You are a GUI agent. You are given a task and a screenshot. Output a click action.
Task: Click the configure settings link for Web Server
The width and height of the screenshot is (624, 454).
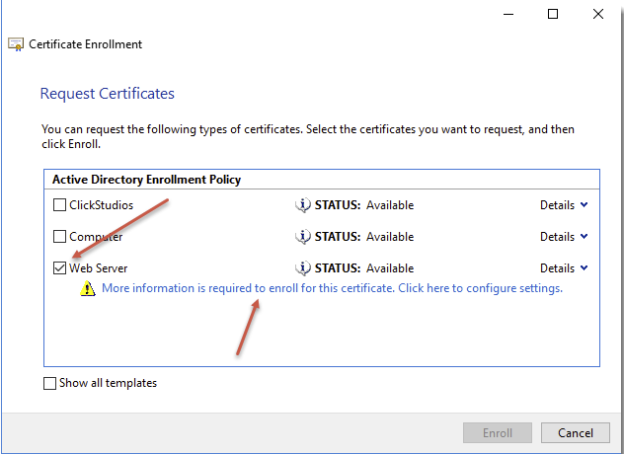332,287
